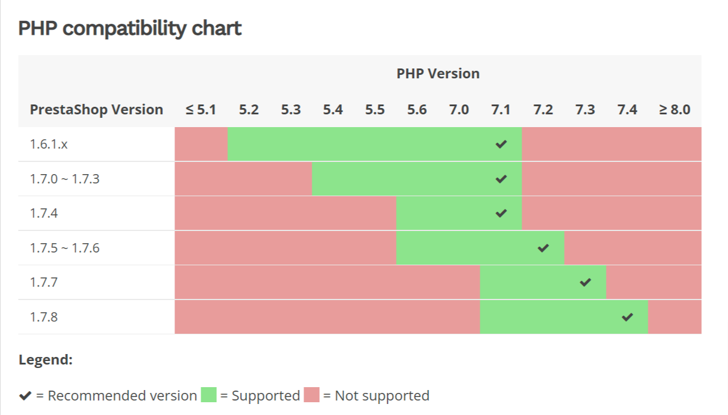Click the ≥ 8.0 column header
This screenshot has width=728, height=415.
coord(675,110)
